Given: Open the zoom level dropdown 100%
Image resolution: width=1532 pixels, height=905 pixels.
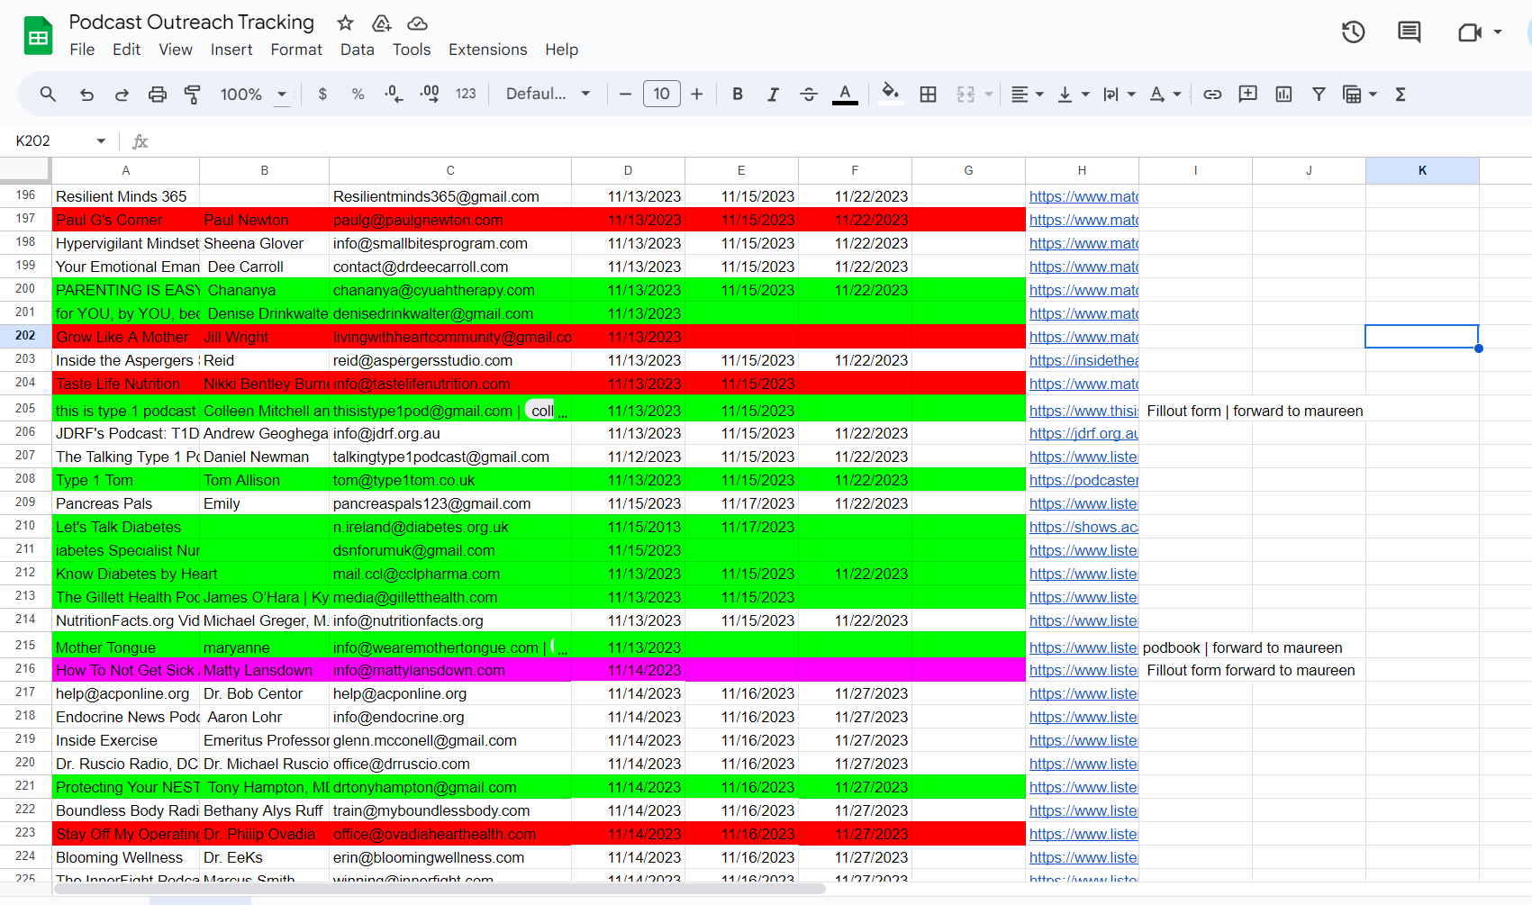Looking at the screenshot, I should [254, 94].
